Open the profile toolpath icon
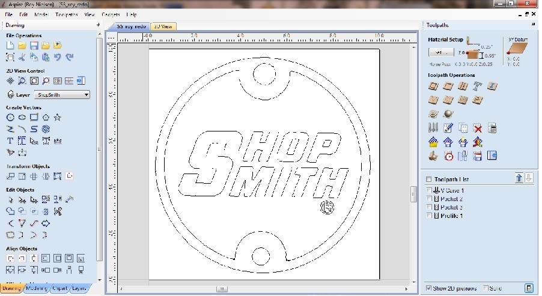Viewport: 542px width, 296px height. coord(433,86)
